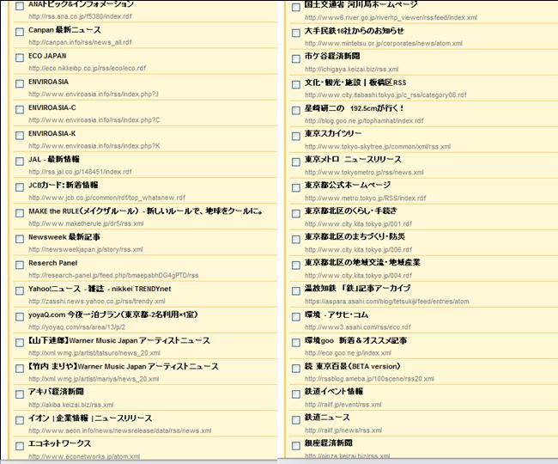Select the 東京都北区の地域交流・地域産業 checkbox

click(296, 266)
